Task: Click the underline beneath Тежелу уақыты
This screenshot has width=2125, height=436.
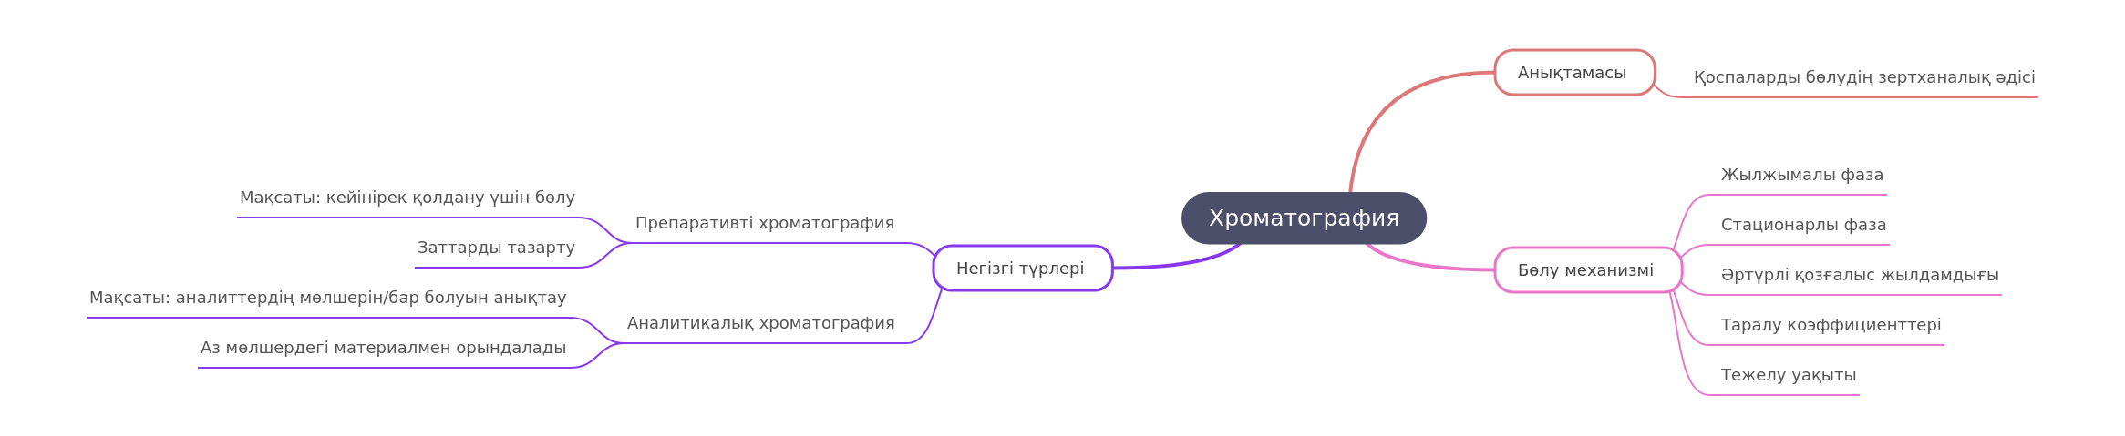Action: tap(1782, 395)
